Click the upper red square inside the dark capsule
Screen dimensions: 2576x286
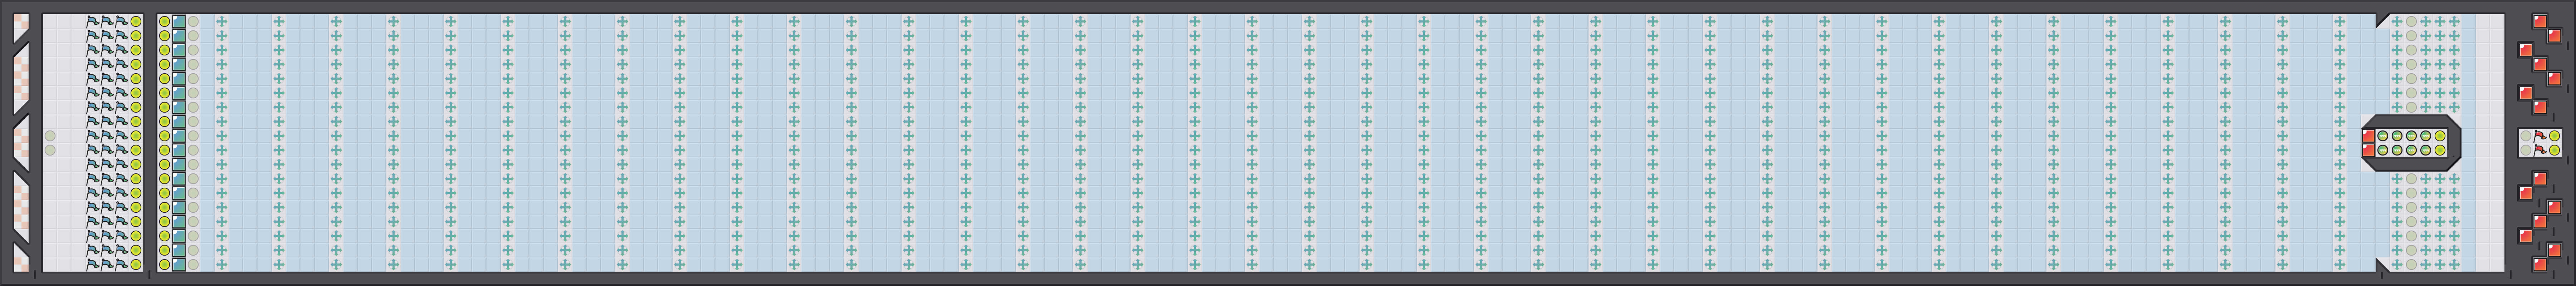pos(2369,136)
